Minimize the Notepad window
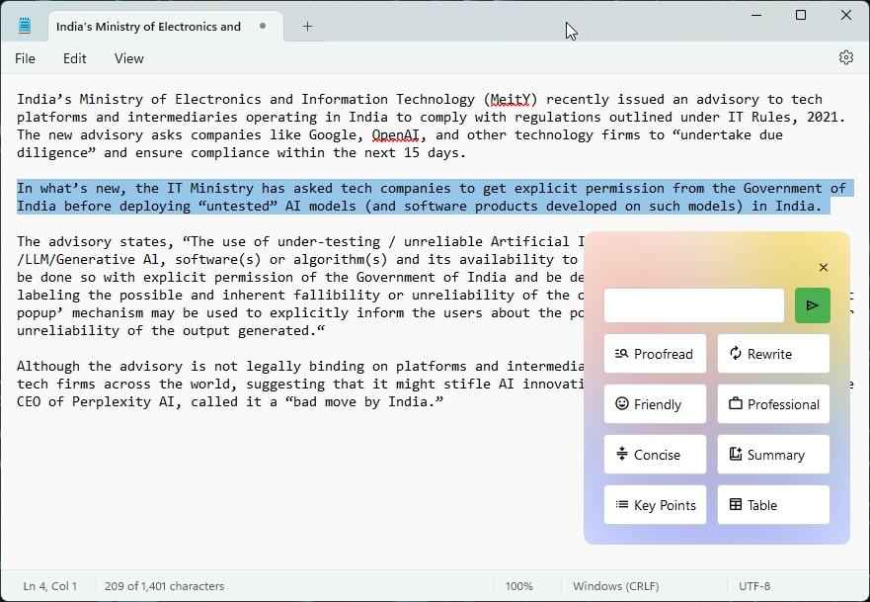Viewport: 870px width, 602px height. tap(755, 15)
